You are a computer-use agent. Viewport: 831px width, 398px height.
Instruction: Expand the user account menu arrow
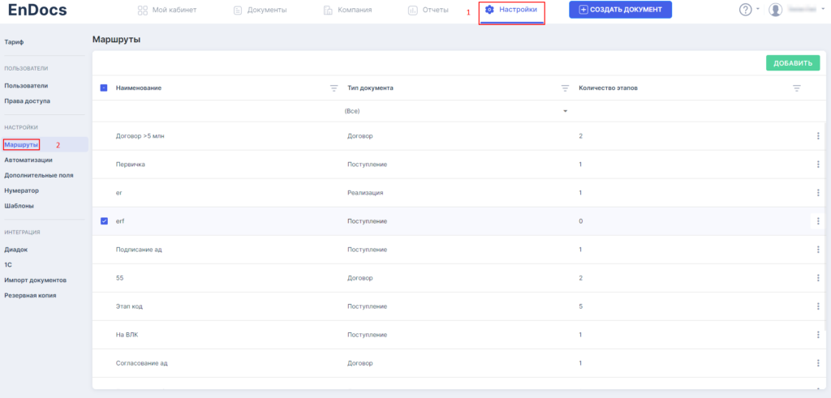(x=823, y=10)
